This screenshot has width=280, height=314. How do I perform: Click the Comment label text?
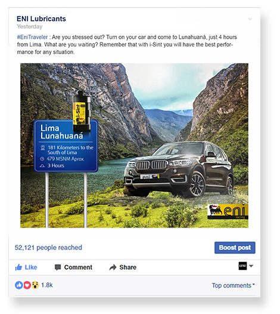tap(78, 267)
